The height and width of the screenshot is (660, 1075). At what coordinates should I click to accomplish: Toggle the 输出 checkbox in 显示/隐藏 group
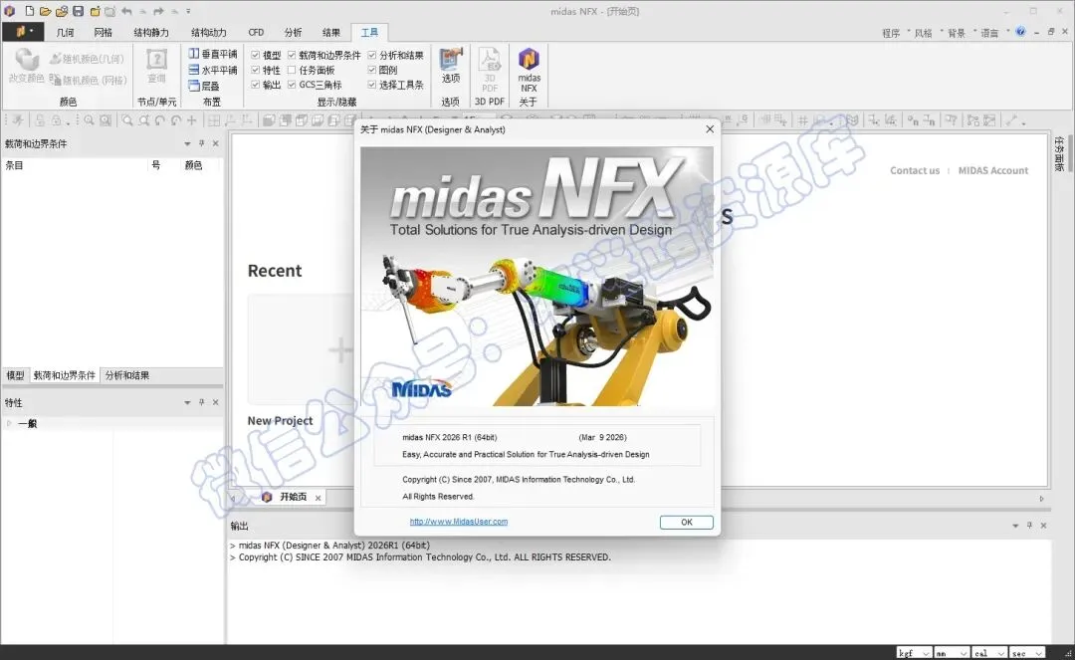click(x=255, y=85)
